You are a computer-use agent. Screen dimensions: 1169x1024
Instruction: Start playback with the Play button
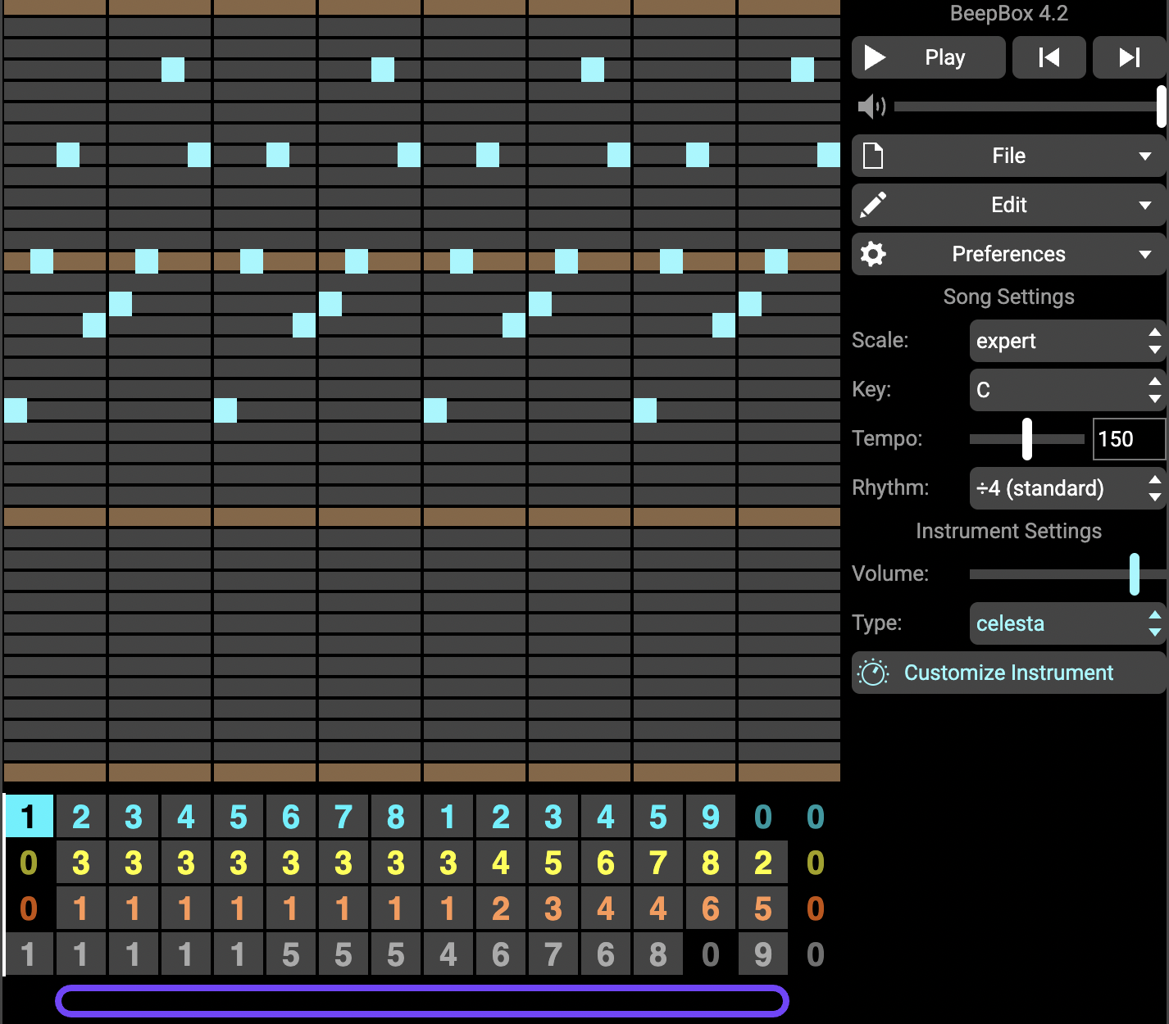928,57
